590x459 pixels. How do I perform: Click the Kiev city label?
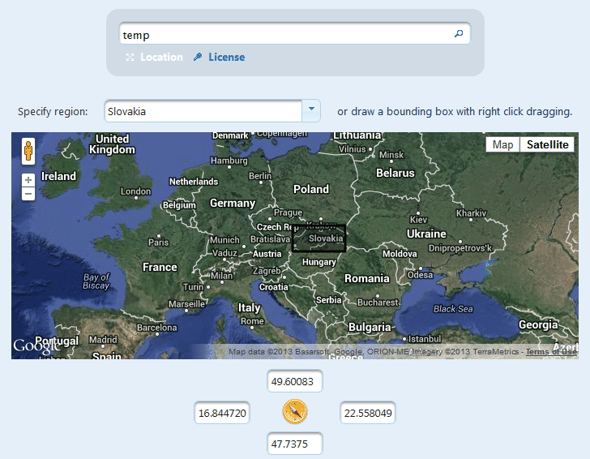[418, 220]
